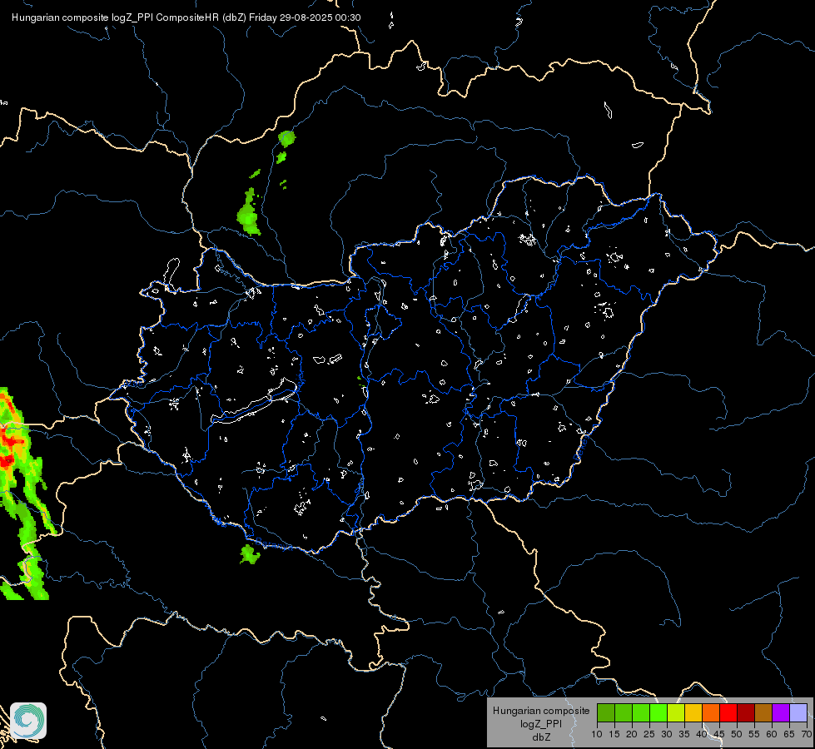The height and width of the screenshot is (749, 815).
Task: Click the yellow 35–40 dBZ legend swatch
Action: (693, 712)
